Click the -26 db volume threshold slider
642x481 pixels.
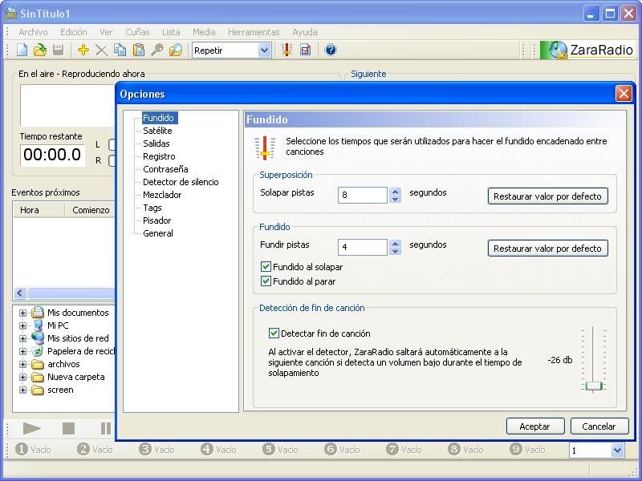(x=594, y=386)
